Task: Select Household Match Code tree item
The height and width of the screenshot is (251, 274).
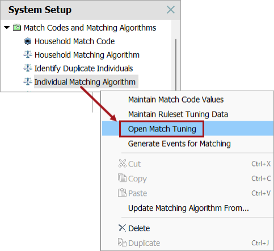Action: [x=74, y=41]
